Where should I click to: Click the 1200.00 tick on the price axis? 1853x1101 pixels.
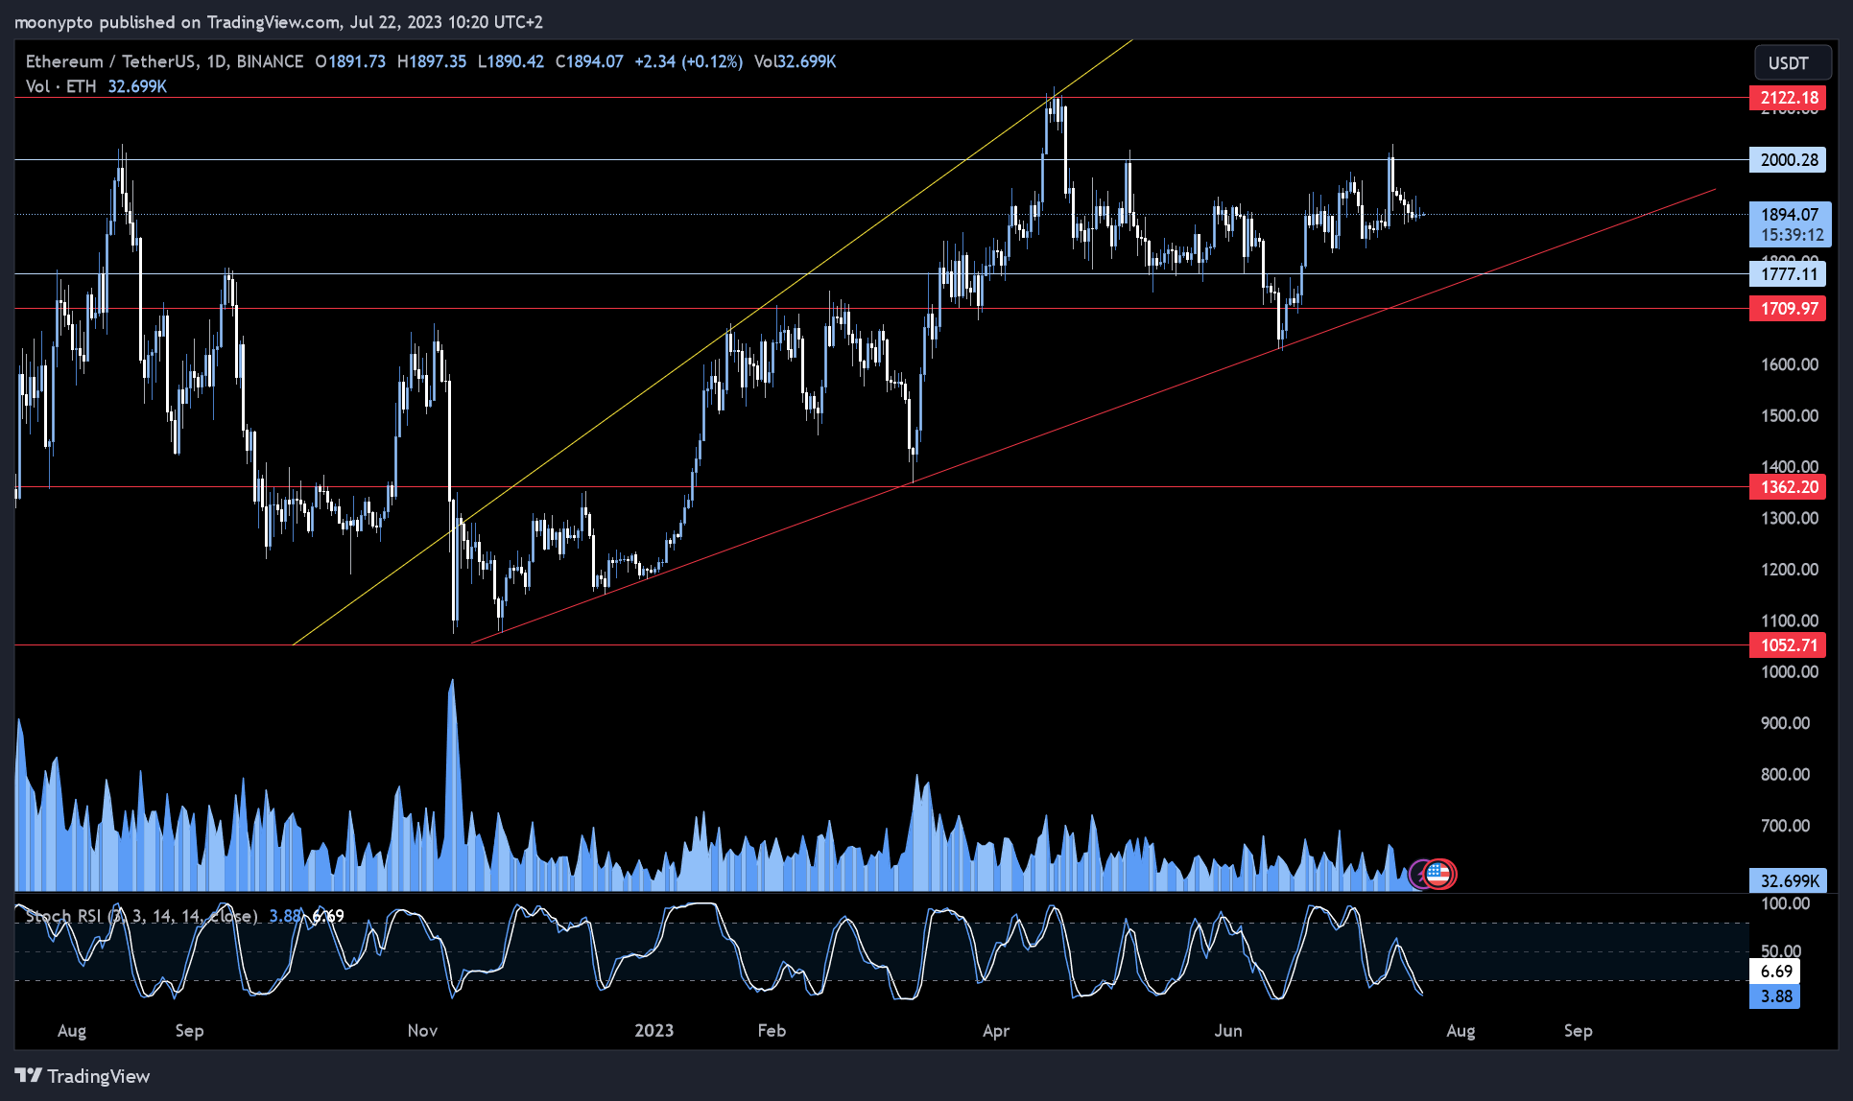point(1790,570)
